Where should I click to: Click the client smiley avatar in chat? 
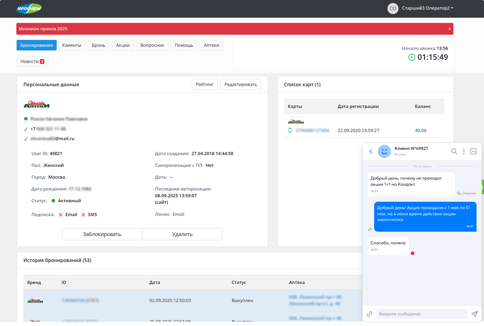[x=384, y=151]
